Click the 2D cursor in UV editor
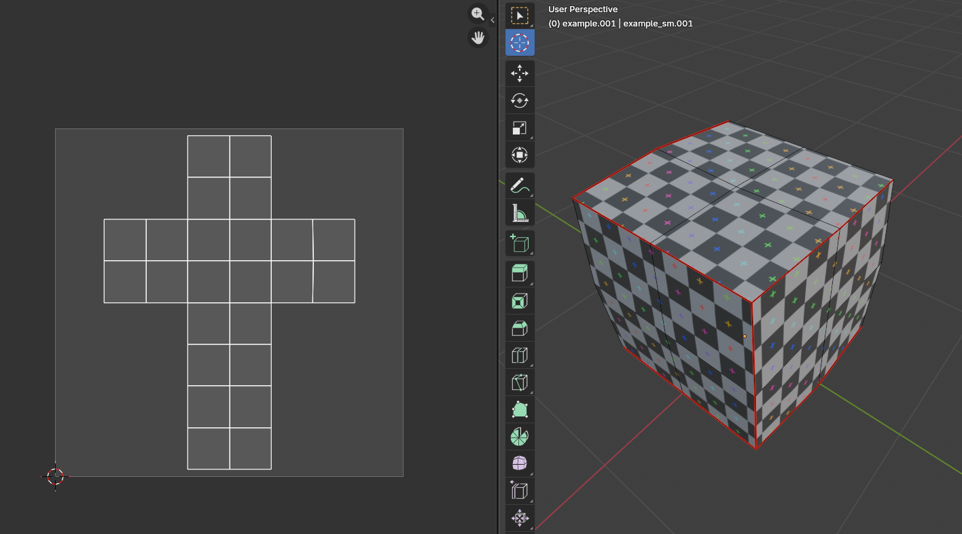This screenshot has height=534, width=962. pyautogui.click(x=55, y=476)
